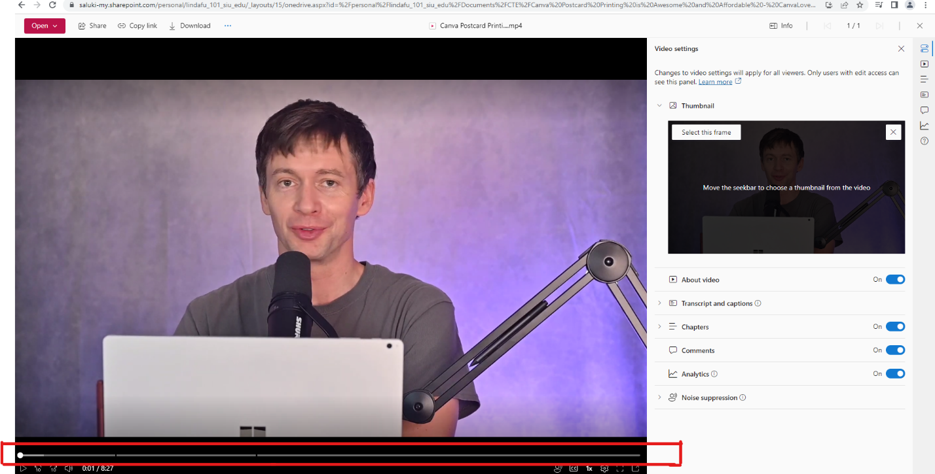Open the Comments icon in right sidebar
935x474 pixels.
tap(924, 110)
